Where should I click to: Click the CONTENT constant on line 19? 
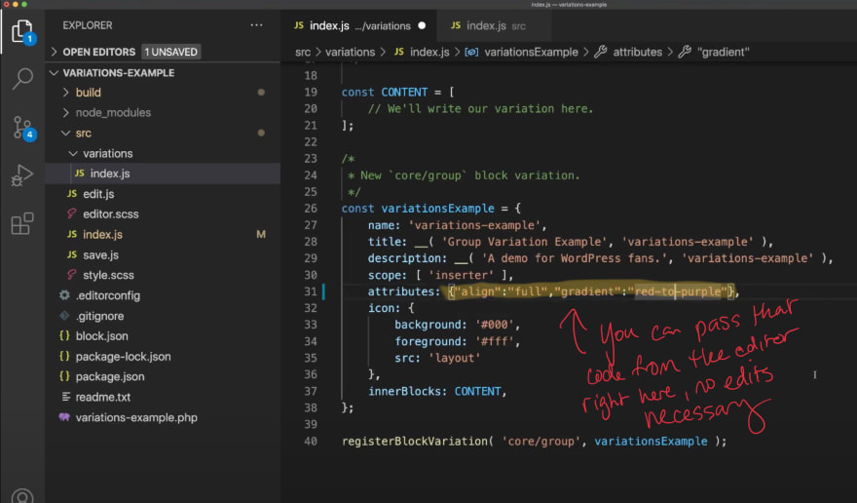pos(404,93)
